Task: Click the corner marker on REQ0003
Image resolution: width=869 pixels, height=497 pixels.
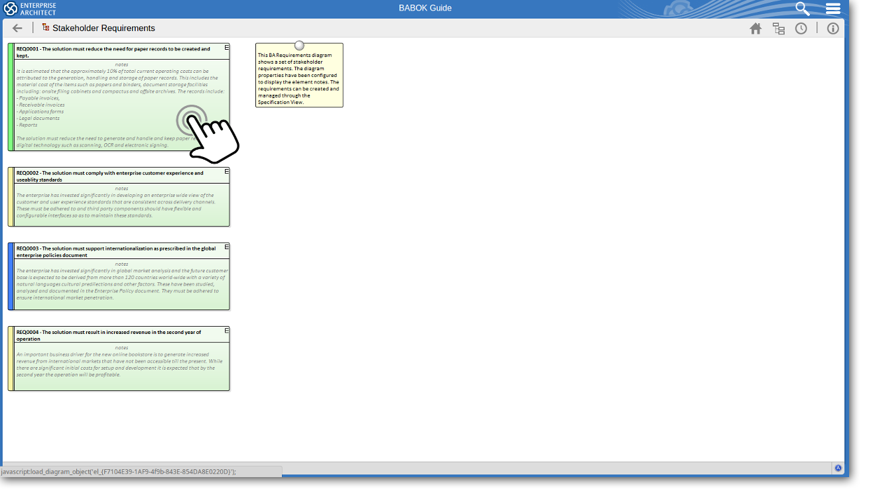Action: [x=226, y=247]
